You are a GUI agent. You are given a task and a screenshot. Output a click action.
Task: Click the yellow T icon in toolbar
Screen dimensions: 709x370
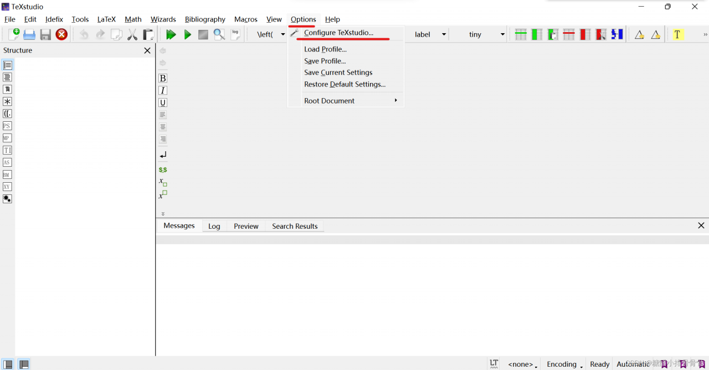pyautogui.click(x=677, y=34)
